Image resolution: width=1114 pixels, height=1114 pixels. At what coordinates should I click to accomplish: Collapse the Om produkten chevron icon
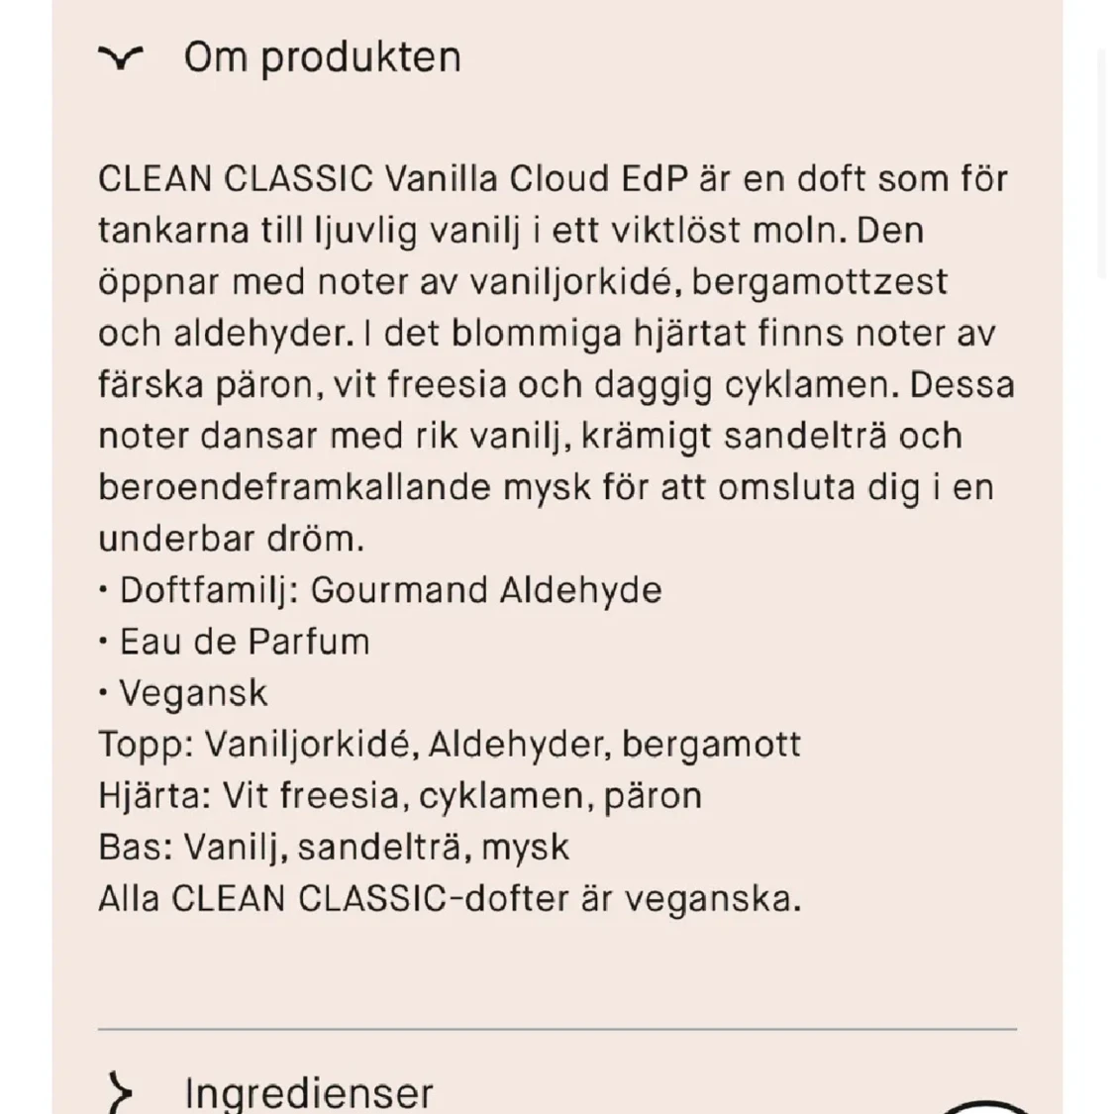coord(121,58)
